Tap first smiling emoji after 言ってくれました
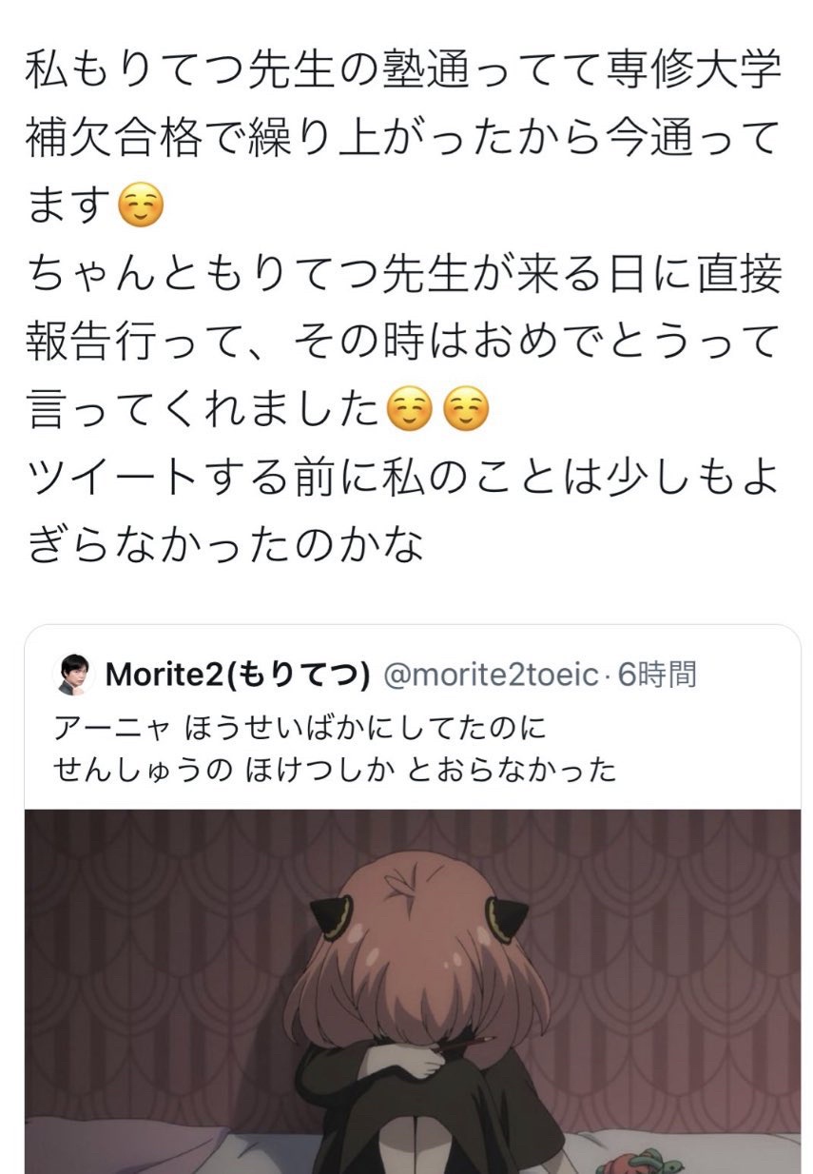Screen dimensions: 813x1174 tap(411, 411)
